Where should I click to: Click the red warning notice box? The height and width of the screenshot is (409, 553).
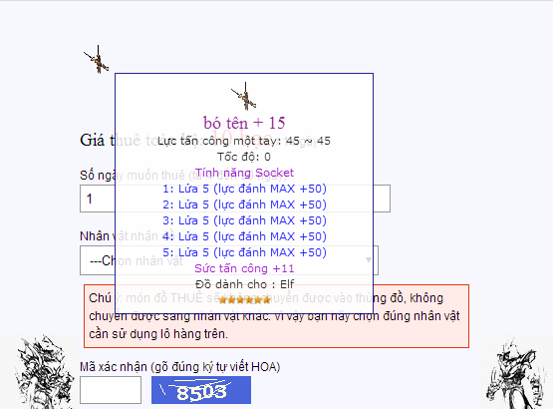pyautogui.click(x=277, y=316)
